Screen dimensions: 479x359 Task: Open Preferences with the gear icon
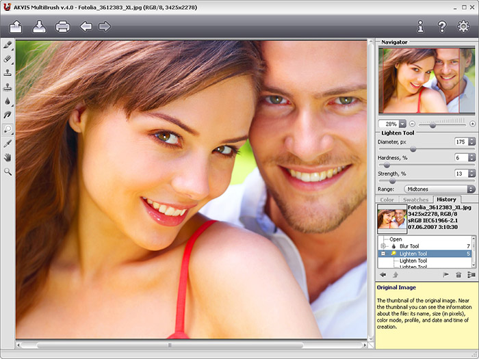463,27
